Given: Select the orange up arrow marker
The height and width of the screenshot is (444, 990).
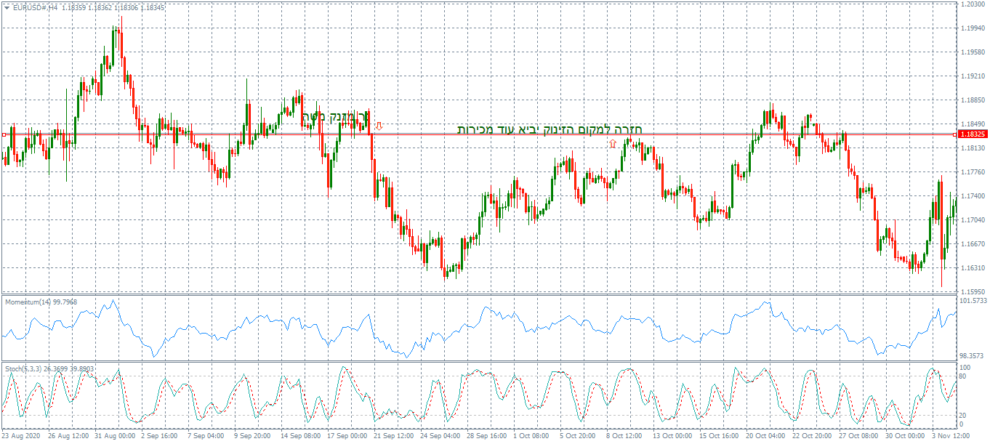Looking at the screenshot, I should [613, 144].
